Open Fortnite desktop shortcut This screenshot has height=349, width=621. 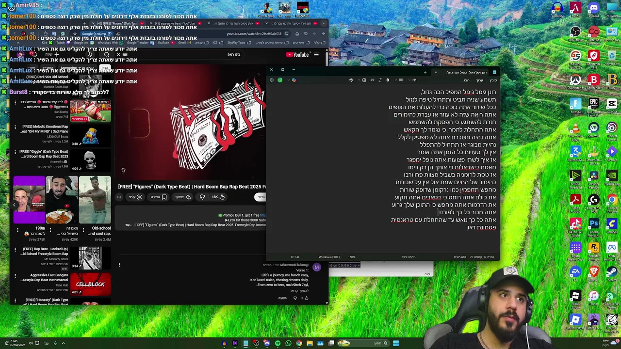point(575,106)
